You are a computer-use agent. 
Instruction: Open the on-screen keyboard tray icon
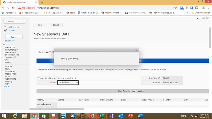click(x=183, y=116)
